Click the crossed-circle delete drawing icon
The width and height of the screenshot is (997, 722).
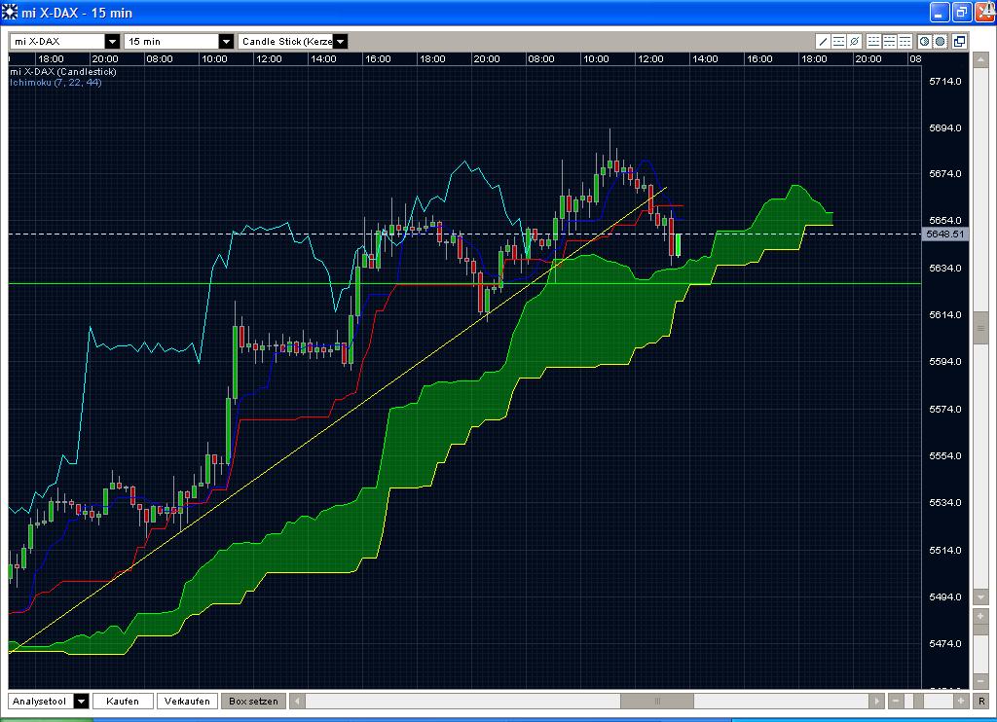pos(855,41)
